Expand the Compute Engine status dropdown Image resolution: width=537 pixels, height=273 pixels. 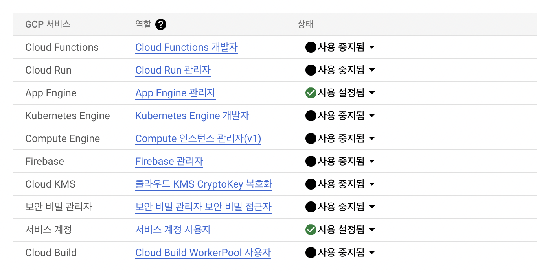372,139
